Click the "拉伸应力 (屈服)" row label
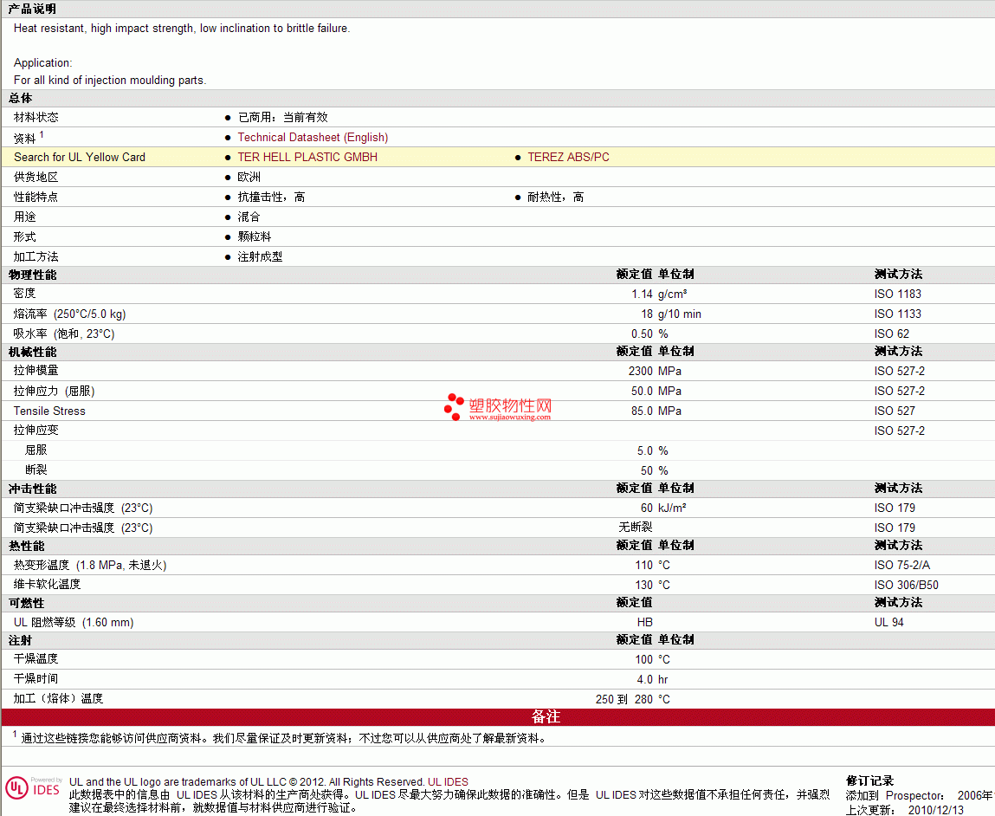The height and width of the screenshot is (816, 995). tap(54, 391)
